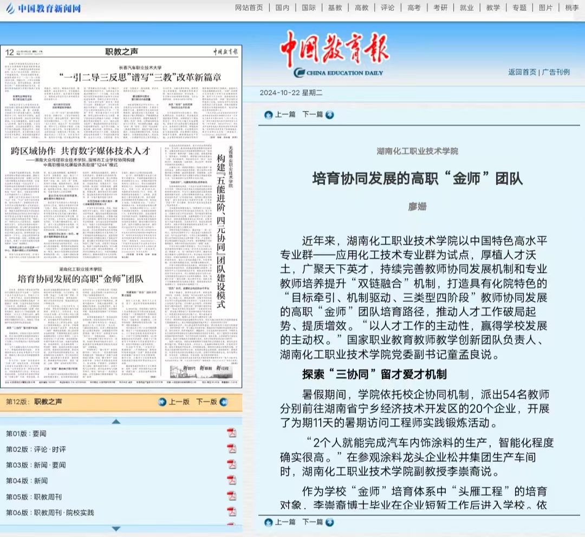Click the 中国教育新闻网 site logo

(x=43, y=8)
